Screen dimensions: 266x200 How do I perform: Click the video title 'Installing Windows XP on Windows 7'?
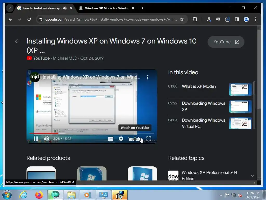click(111, 45)
